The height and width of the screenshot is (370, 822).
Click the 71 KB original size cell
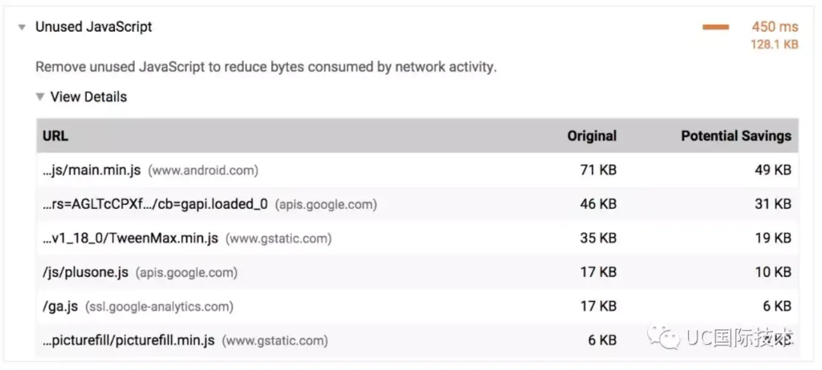598,170
